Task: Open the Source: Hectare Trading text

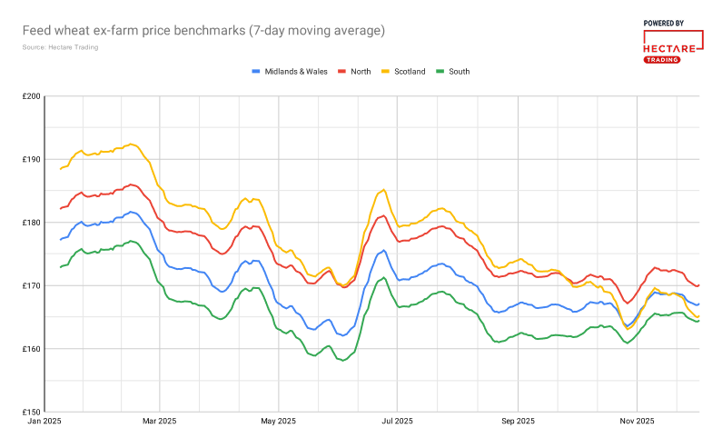Action: click(x=60, y=47)
